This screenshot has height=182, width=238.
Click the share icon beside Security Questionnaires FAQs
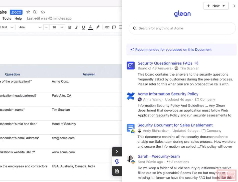point(197,63)
